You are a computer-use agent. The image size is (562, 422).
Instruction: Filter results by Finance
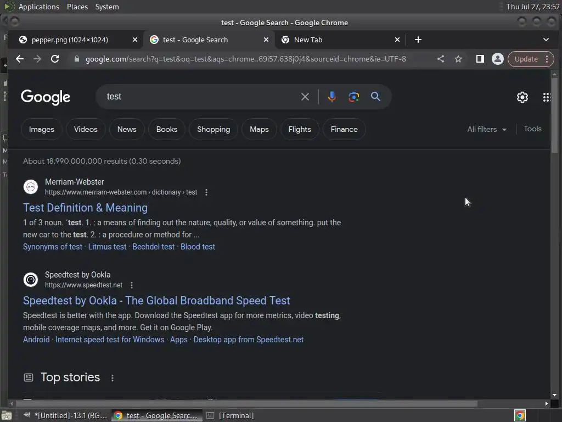(344, 129)
